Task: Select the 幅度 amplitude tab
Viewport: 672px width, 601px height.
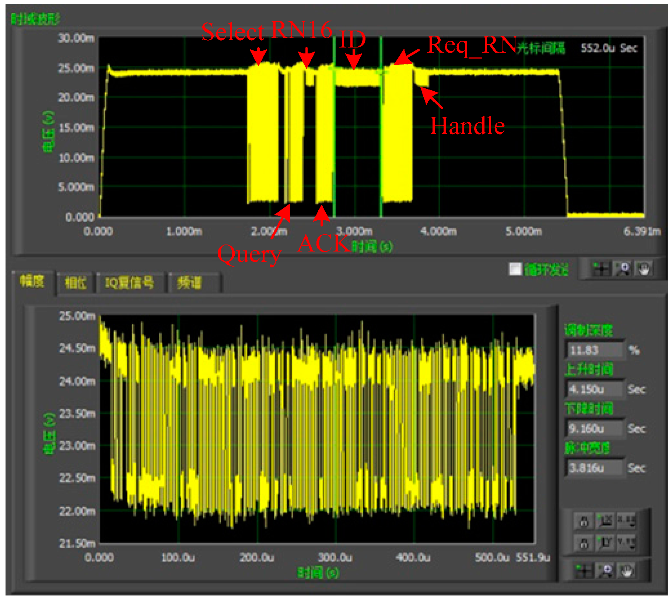Action: point(32,281)
